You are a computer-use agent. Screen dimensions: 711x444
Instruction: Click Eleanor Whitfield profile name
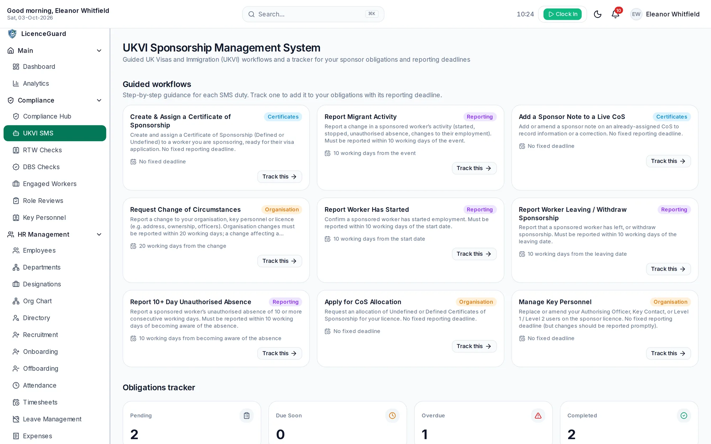tap(673, 14)
